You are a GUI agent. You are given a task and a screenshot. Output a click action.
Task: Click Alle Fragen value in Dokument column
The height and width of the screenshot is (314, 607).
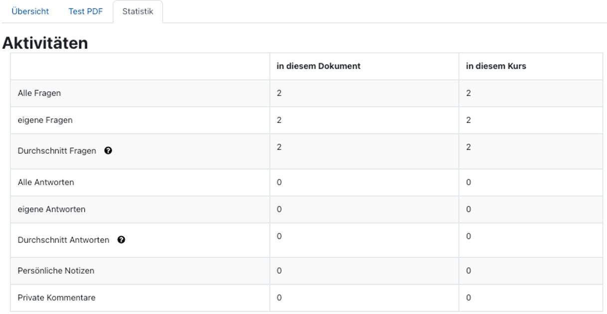click(x=279, y=93)
